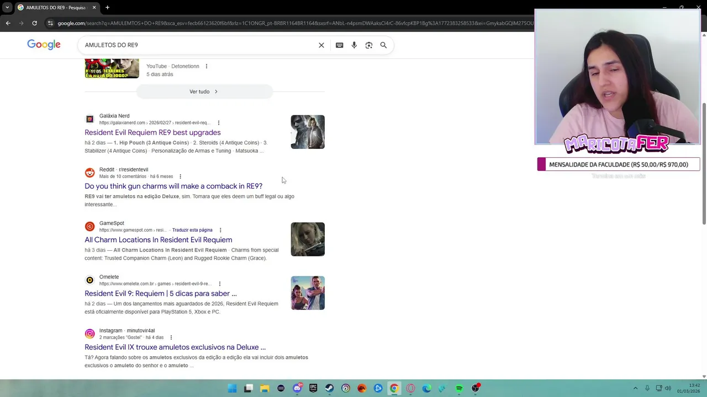Open more options for Galáxia Nerd result
The width and height of the screenshot is (707, 397).
tap(219, 123)
